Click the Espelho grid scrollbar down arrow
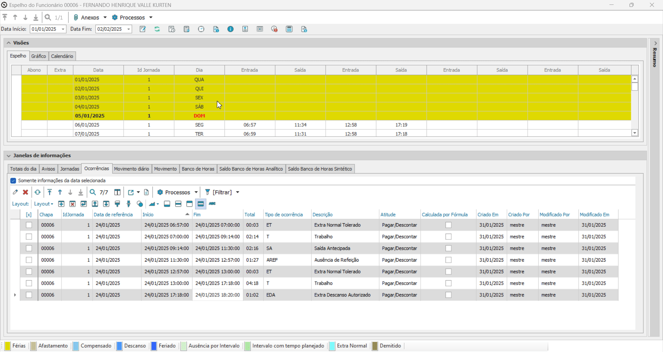 pos(635,133)
